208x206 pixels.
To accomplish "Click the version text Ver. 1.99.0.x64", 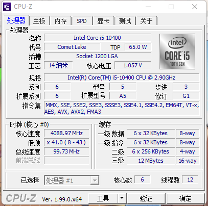I will point(62,199).
